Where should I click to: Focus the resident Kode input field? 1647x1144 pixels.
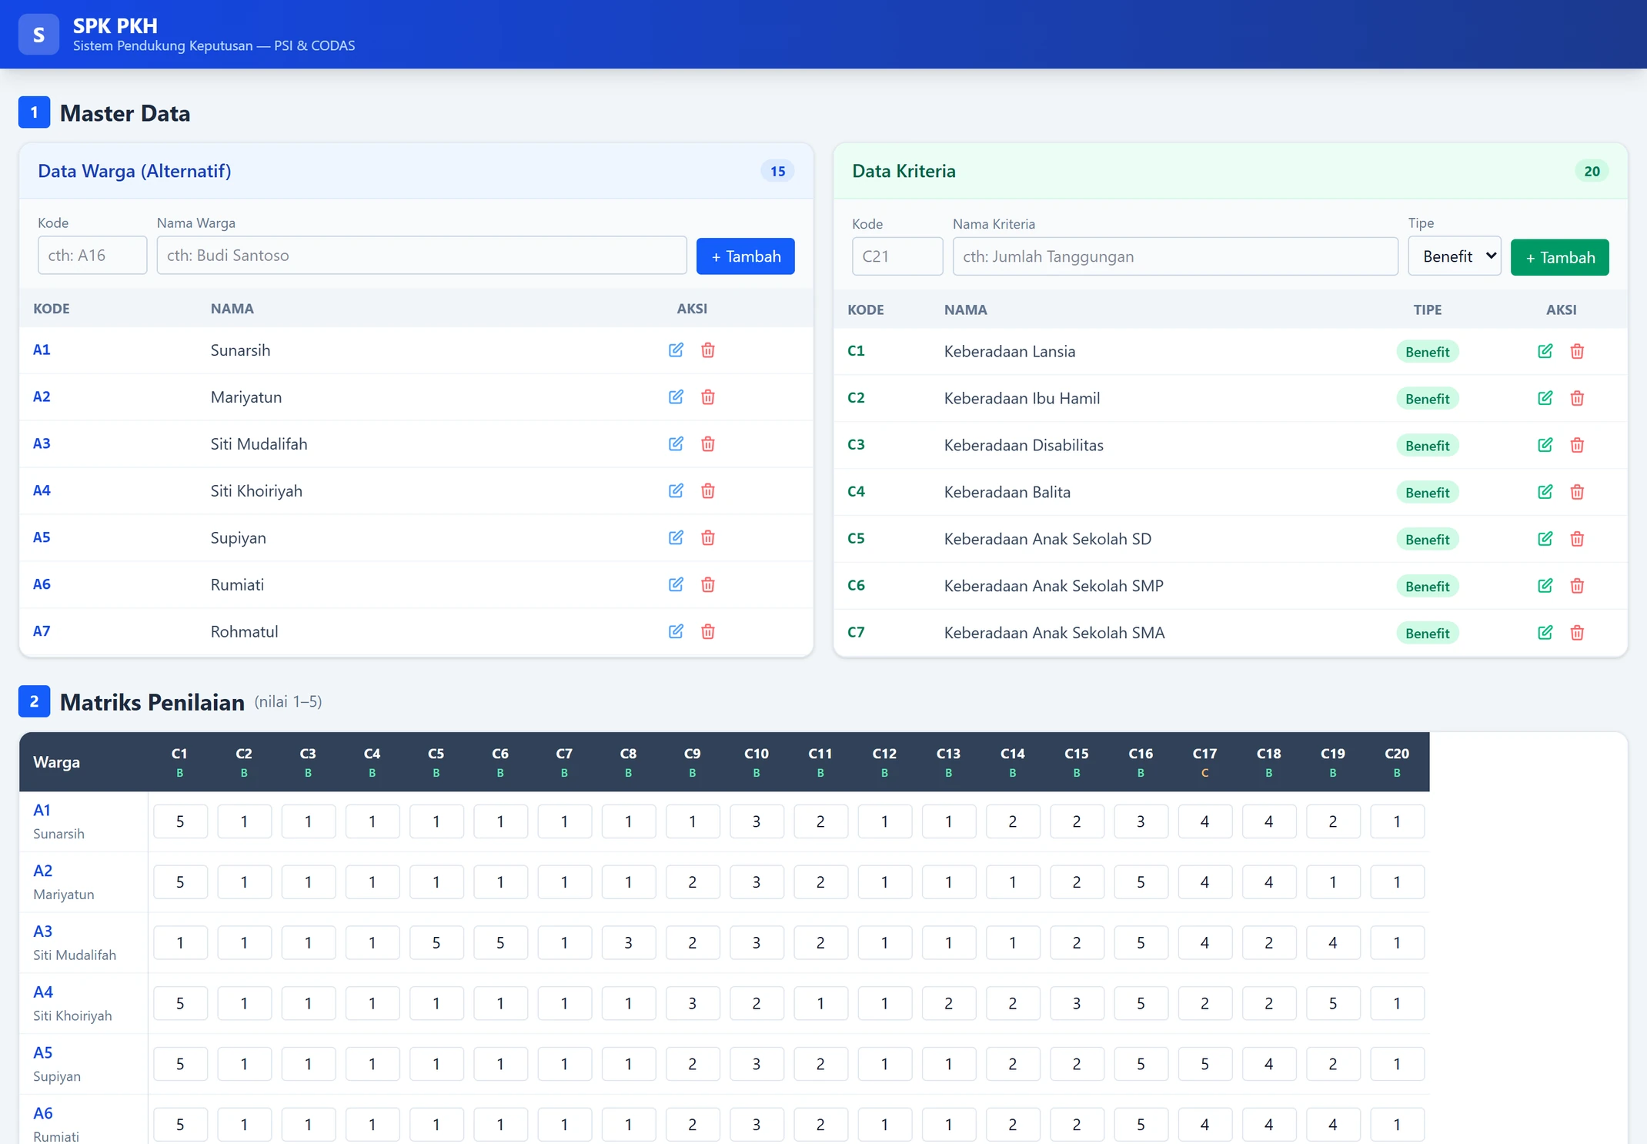pyautogui.click(x=92, y=256)
